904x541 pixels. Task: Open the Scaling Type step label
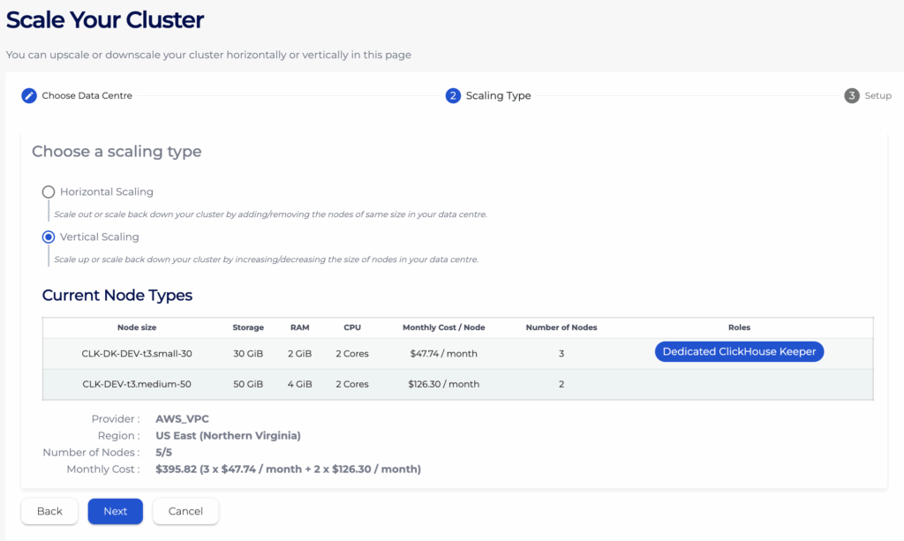498,95
